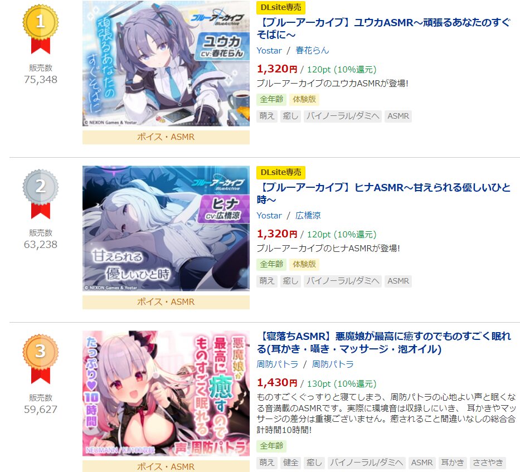The height and width of the screenshot is (472, 520).
Task: Open the 寝落ちASMR 悪魔娘 title link
Action: [x=383, y=342]
